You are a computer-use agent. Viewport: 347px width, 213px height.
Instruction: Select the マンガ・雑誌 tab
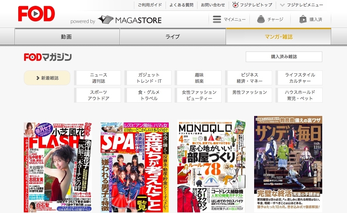(x=279, y=37)
